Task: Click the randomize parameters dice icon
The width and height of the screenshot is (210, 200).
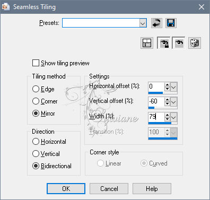Action: click(195, 43)
